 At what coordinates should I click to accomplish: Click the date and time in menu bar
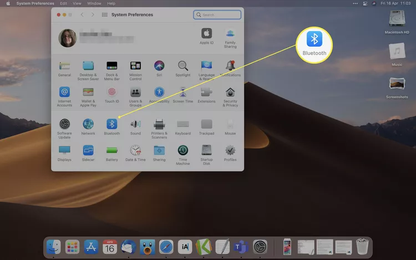pos(395,3)
